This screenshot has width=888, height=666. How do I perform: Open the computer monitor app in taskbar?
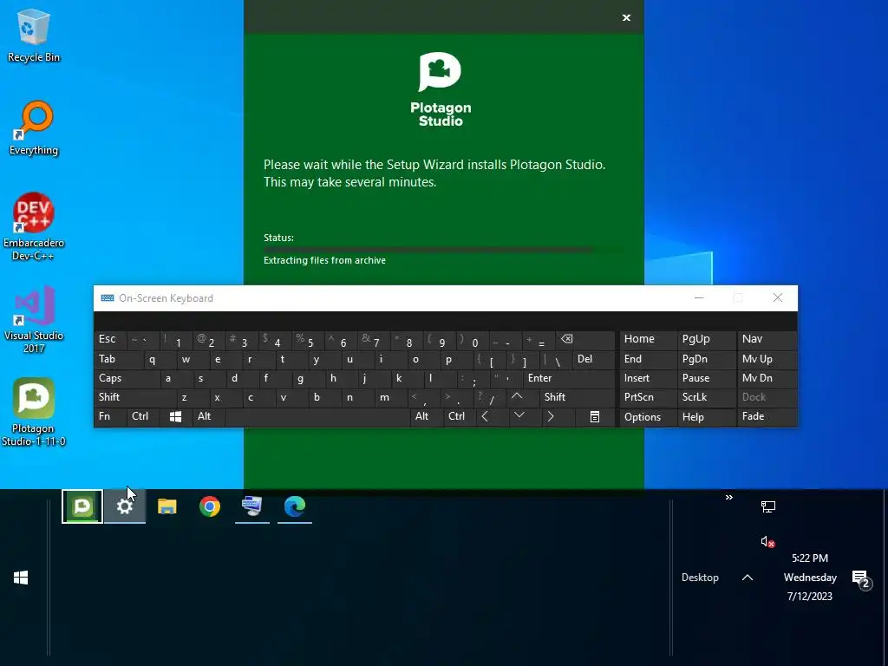(252, 506)
